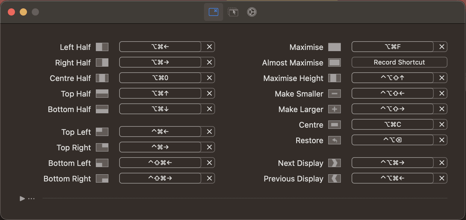The width and height of the screenshot is (466, 220).
Task: Clear the Centre shortcut
Action: [441, 124]
